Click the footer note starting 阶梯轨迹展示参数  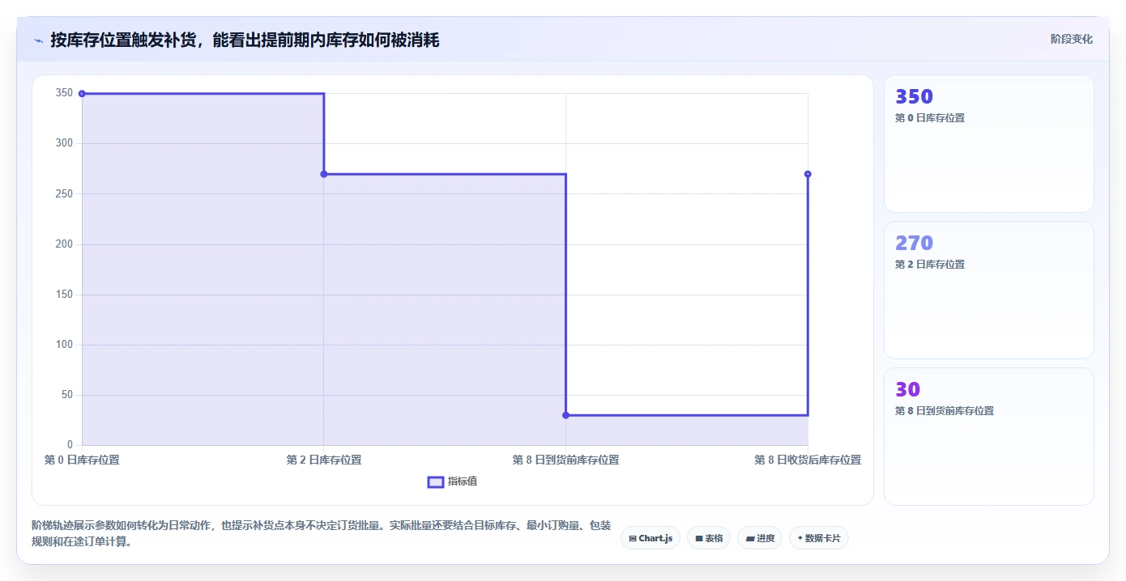322,533
